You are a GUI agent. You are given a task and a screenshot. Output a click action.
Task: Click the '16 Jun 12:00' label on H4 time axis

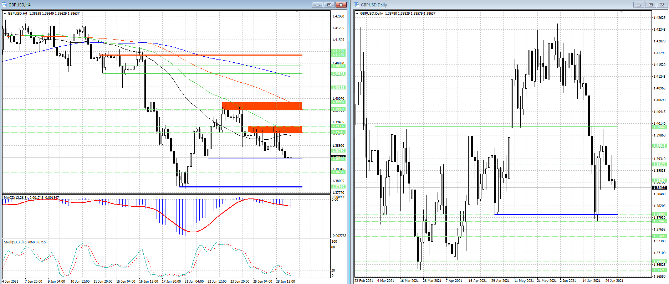click(x=148, y=281)
